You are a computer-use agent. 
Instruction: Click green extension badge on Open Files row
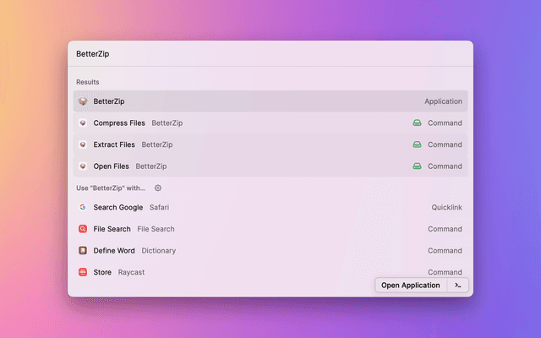point(417,166)
